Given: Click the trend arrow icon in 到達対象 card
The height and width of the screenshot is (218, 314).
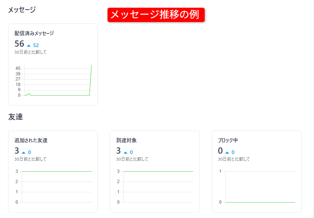Looking at the screenshot, I should coord(125,152).
